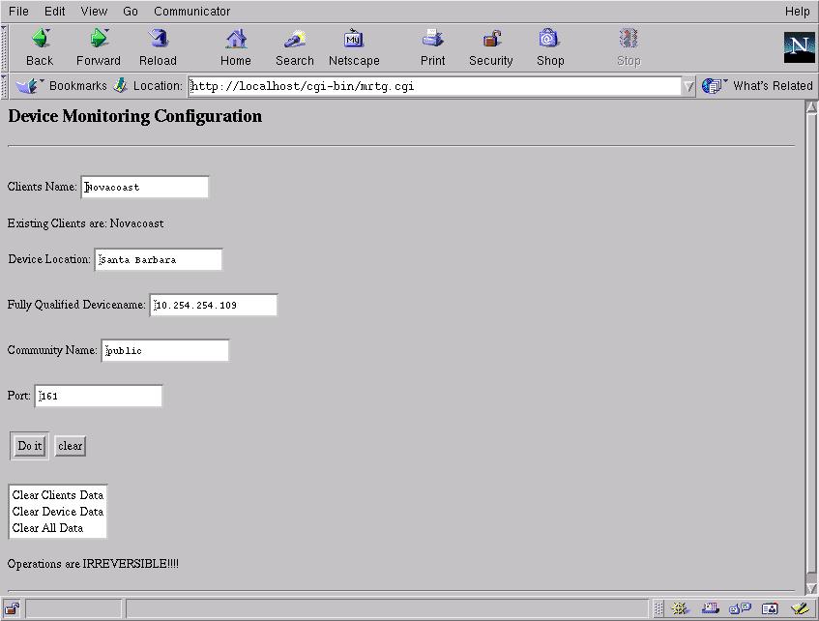819x621 pixels.
Task: Go to Home via toolbar icon
Action: click(x=236, y=40)
